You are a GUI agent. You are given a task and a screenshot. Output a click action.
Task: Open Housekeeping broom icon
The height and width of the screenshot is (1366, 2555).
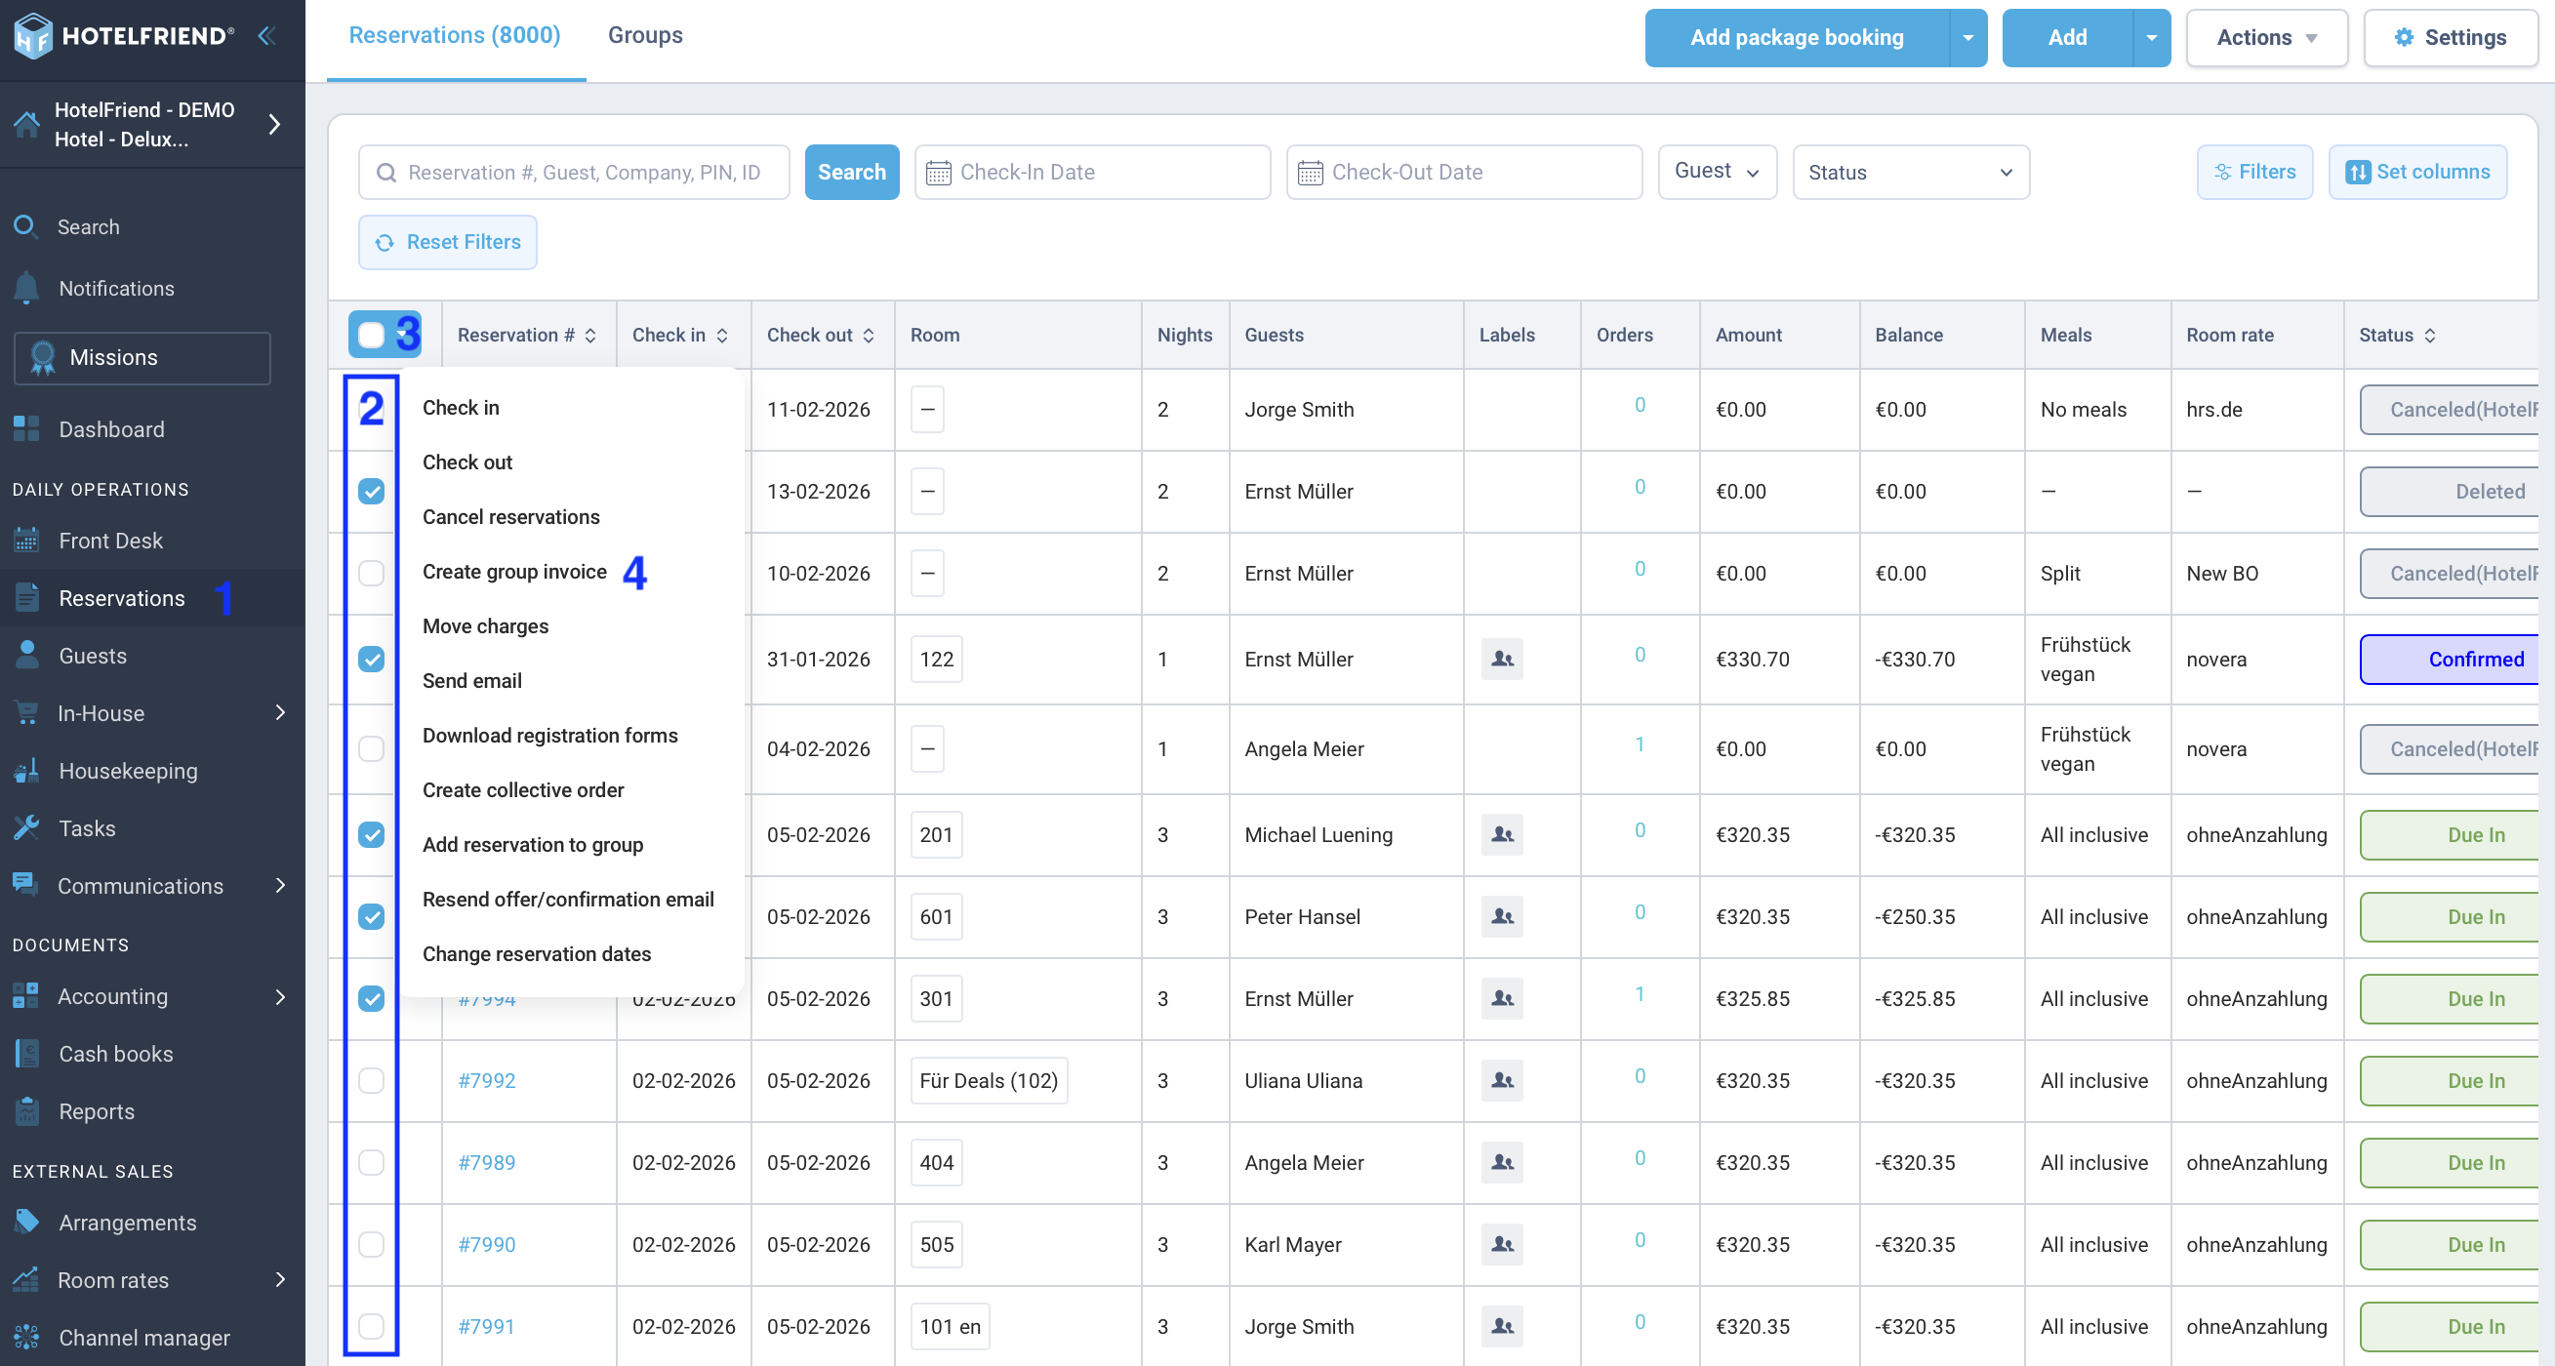coord(26,770)
